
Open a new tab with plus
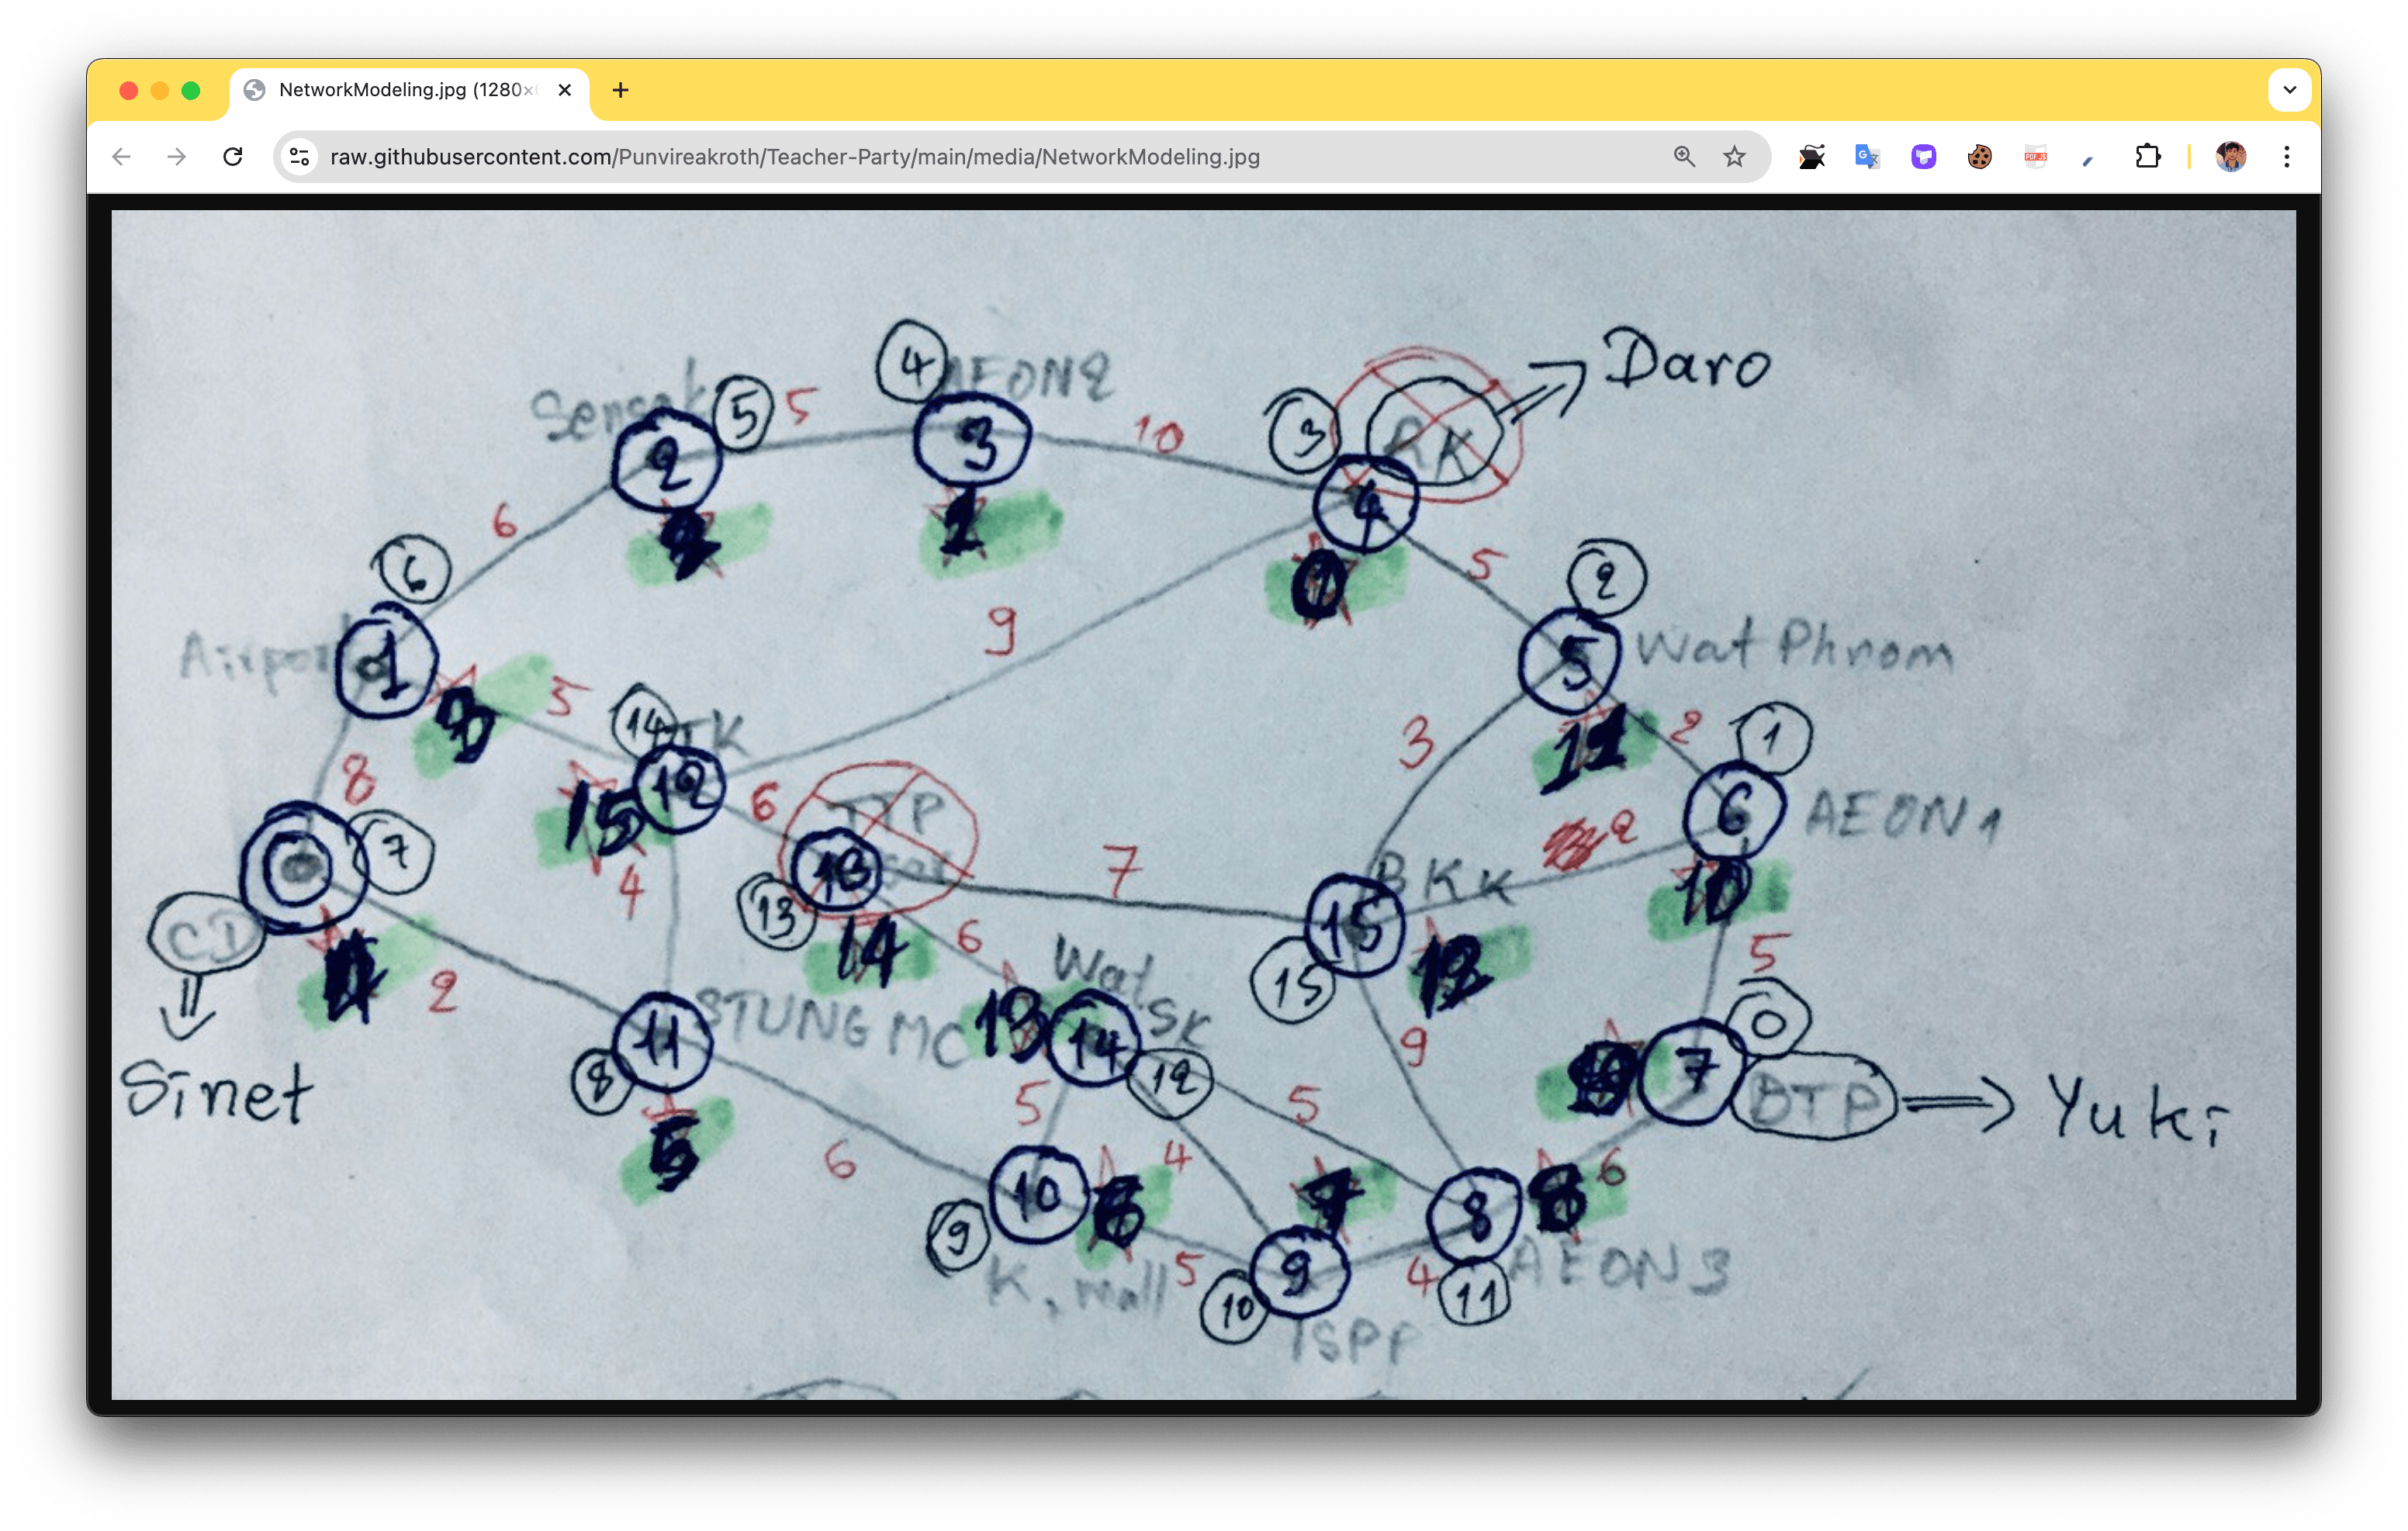coord(620,90)
